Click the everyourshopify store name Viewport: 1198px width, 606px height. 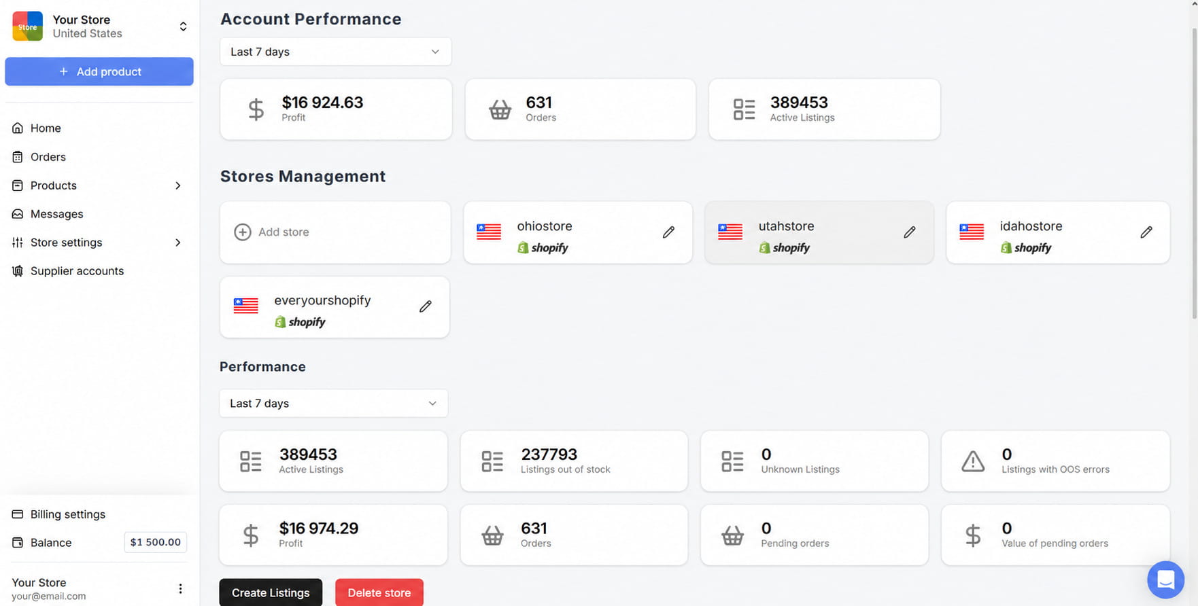tap(322, 300)
